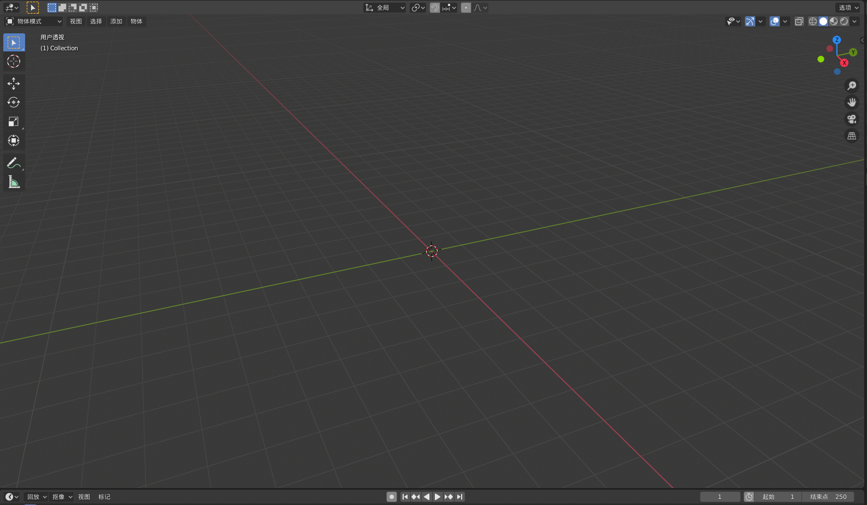Toggle show gizmos button

pyautogui.click(x=750, y=21)
